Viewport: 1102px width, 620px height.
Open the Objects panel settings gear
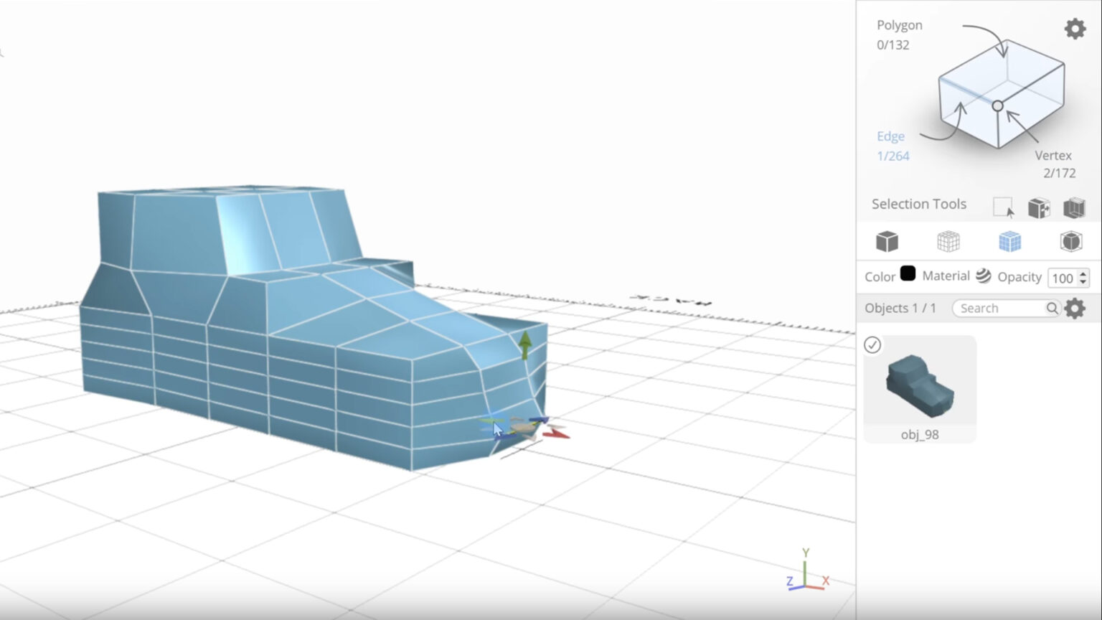[x=1075, y=308]
